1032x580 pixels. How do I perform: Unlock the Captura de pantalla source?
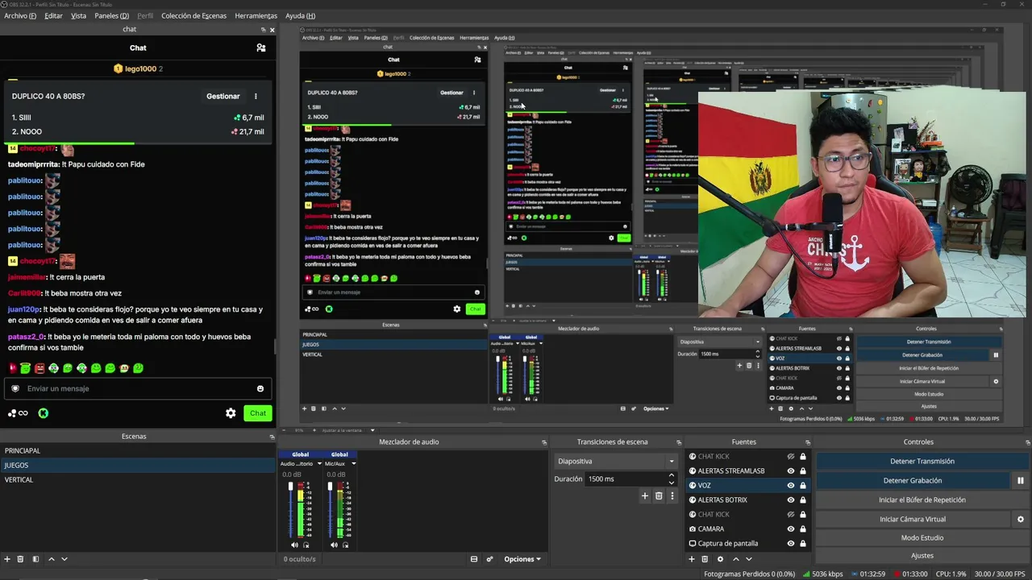(802, 544)
